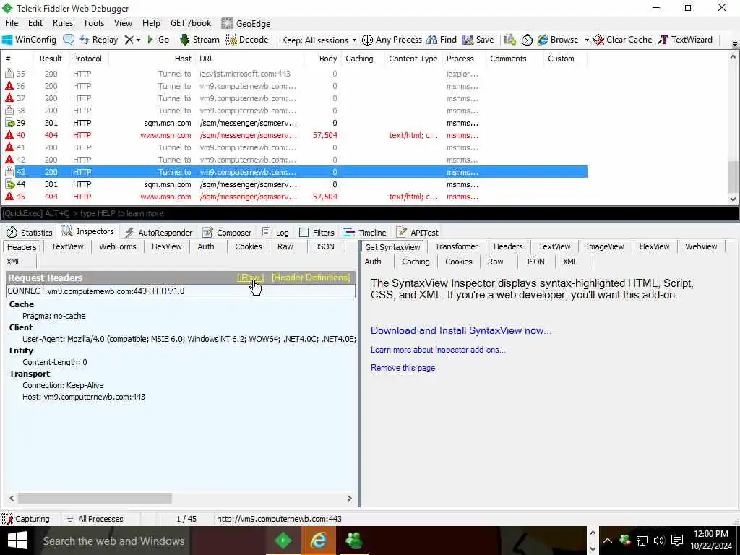Screen dimensions: 740x555
Task: Toggle Stream mode in toolbar
Action: (x=199, y=40)
